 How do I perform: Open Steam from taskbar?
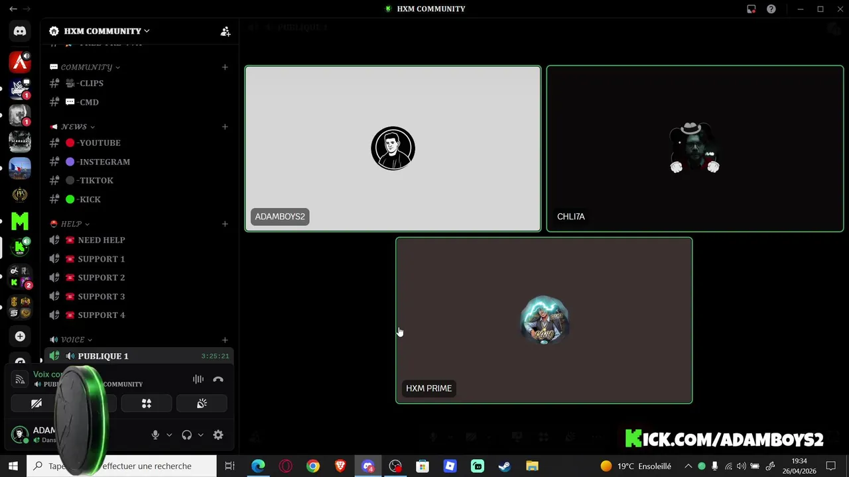(504, 466)
